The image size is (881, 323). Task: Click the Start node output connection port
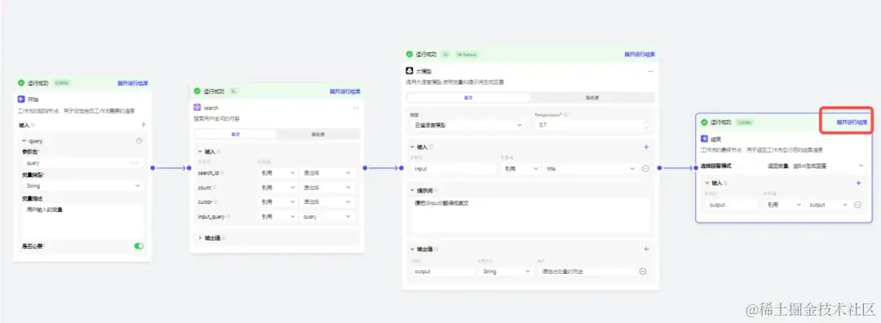click(x=153, y=168)
